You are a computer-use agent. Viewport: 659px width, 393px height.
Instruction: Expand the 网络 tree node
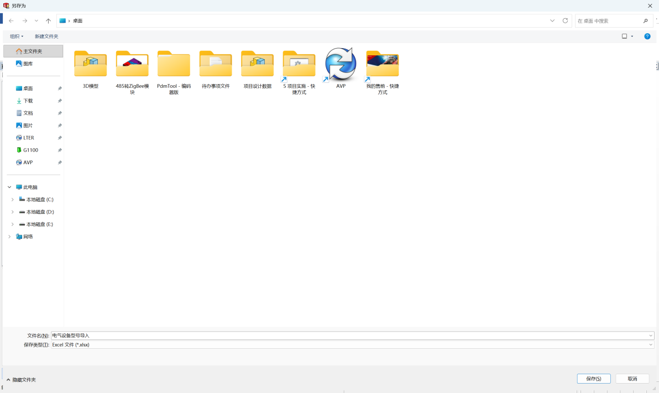coord(9,237)
